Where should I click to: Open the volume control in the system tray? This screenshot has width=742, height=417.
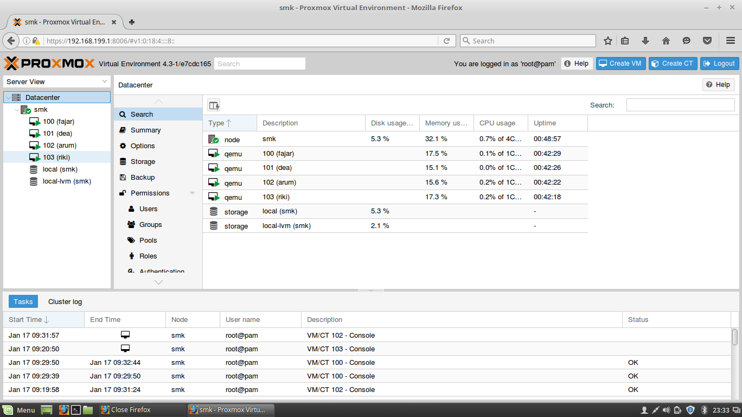[x=667, y=410]
